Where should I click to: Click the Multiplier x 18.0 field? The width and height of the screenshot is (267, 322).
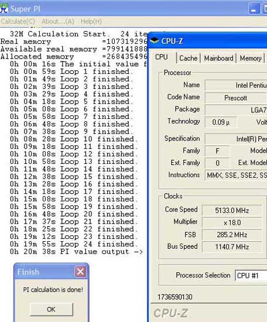(x=232, y=222)
